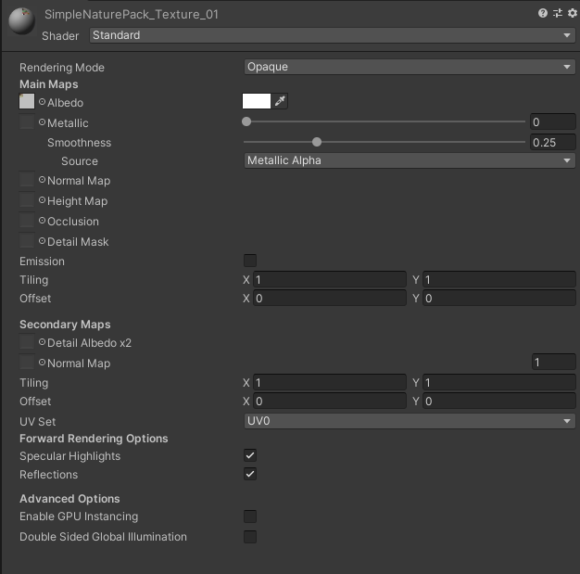This screenshot has width=580, height=574.
Task: Disable Specular Highlights checkbox
Action: tap(250, 455)
